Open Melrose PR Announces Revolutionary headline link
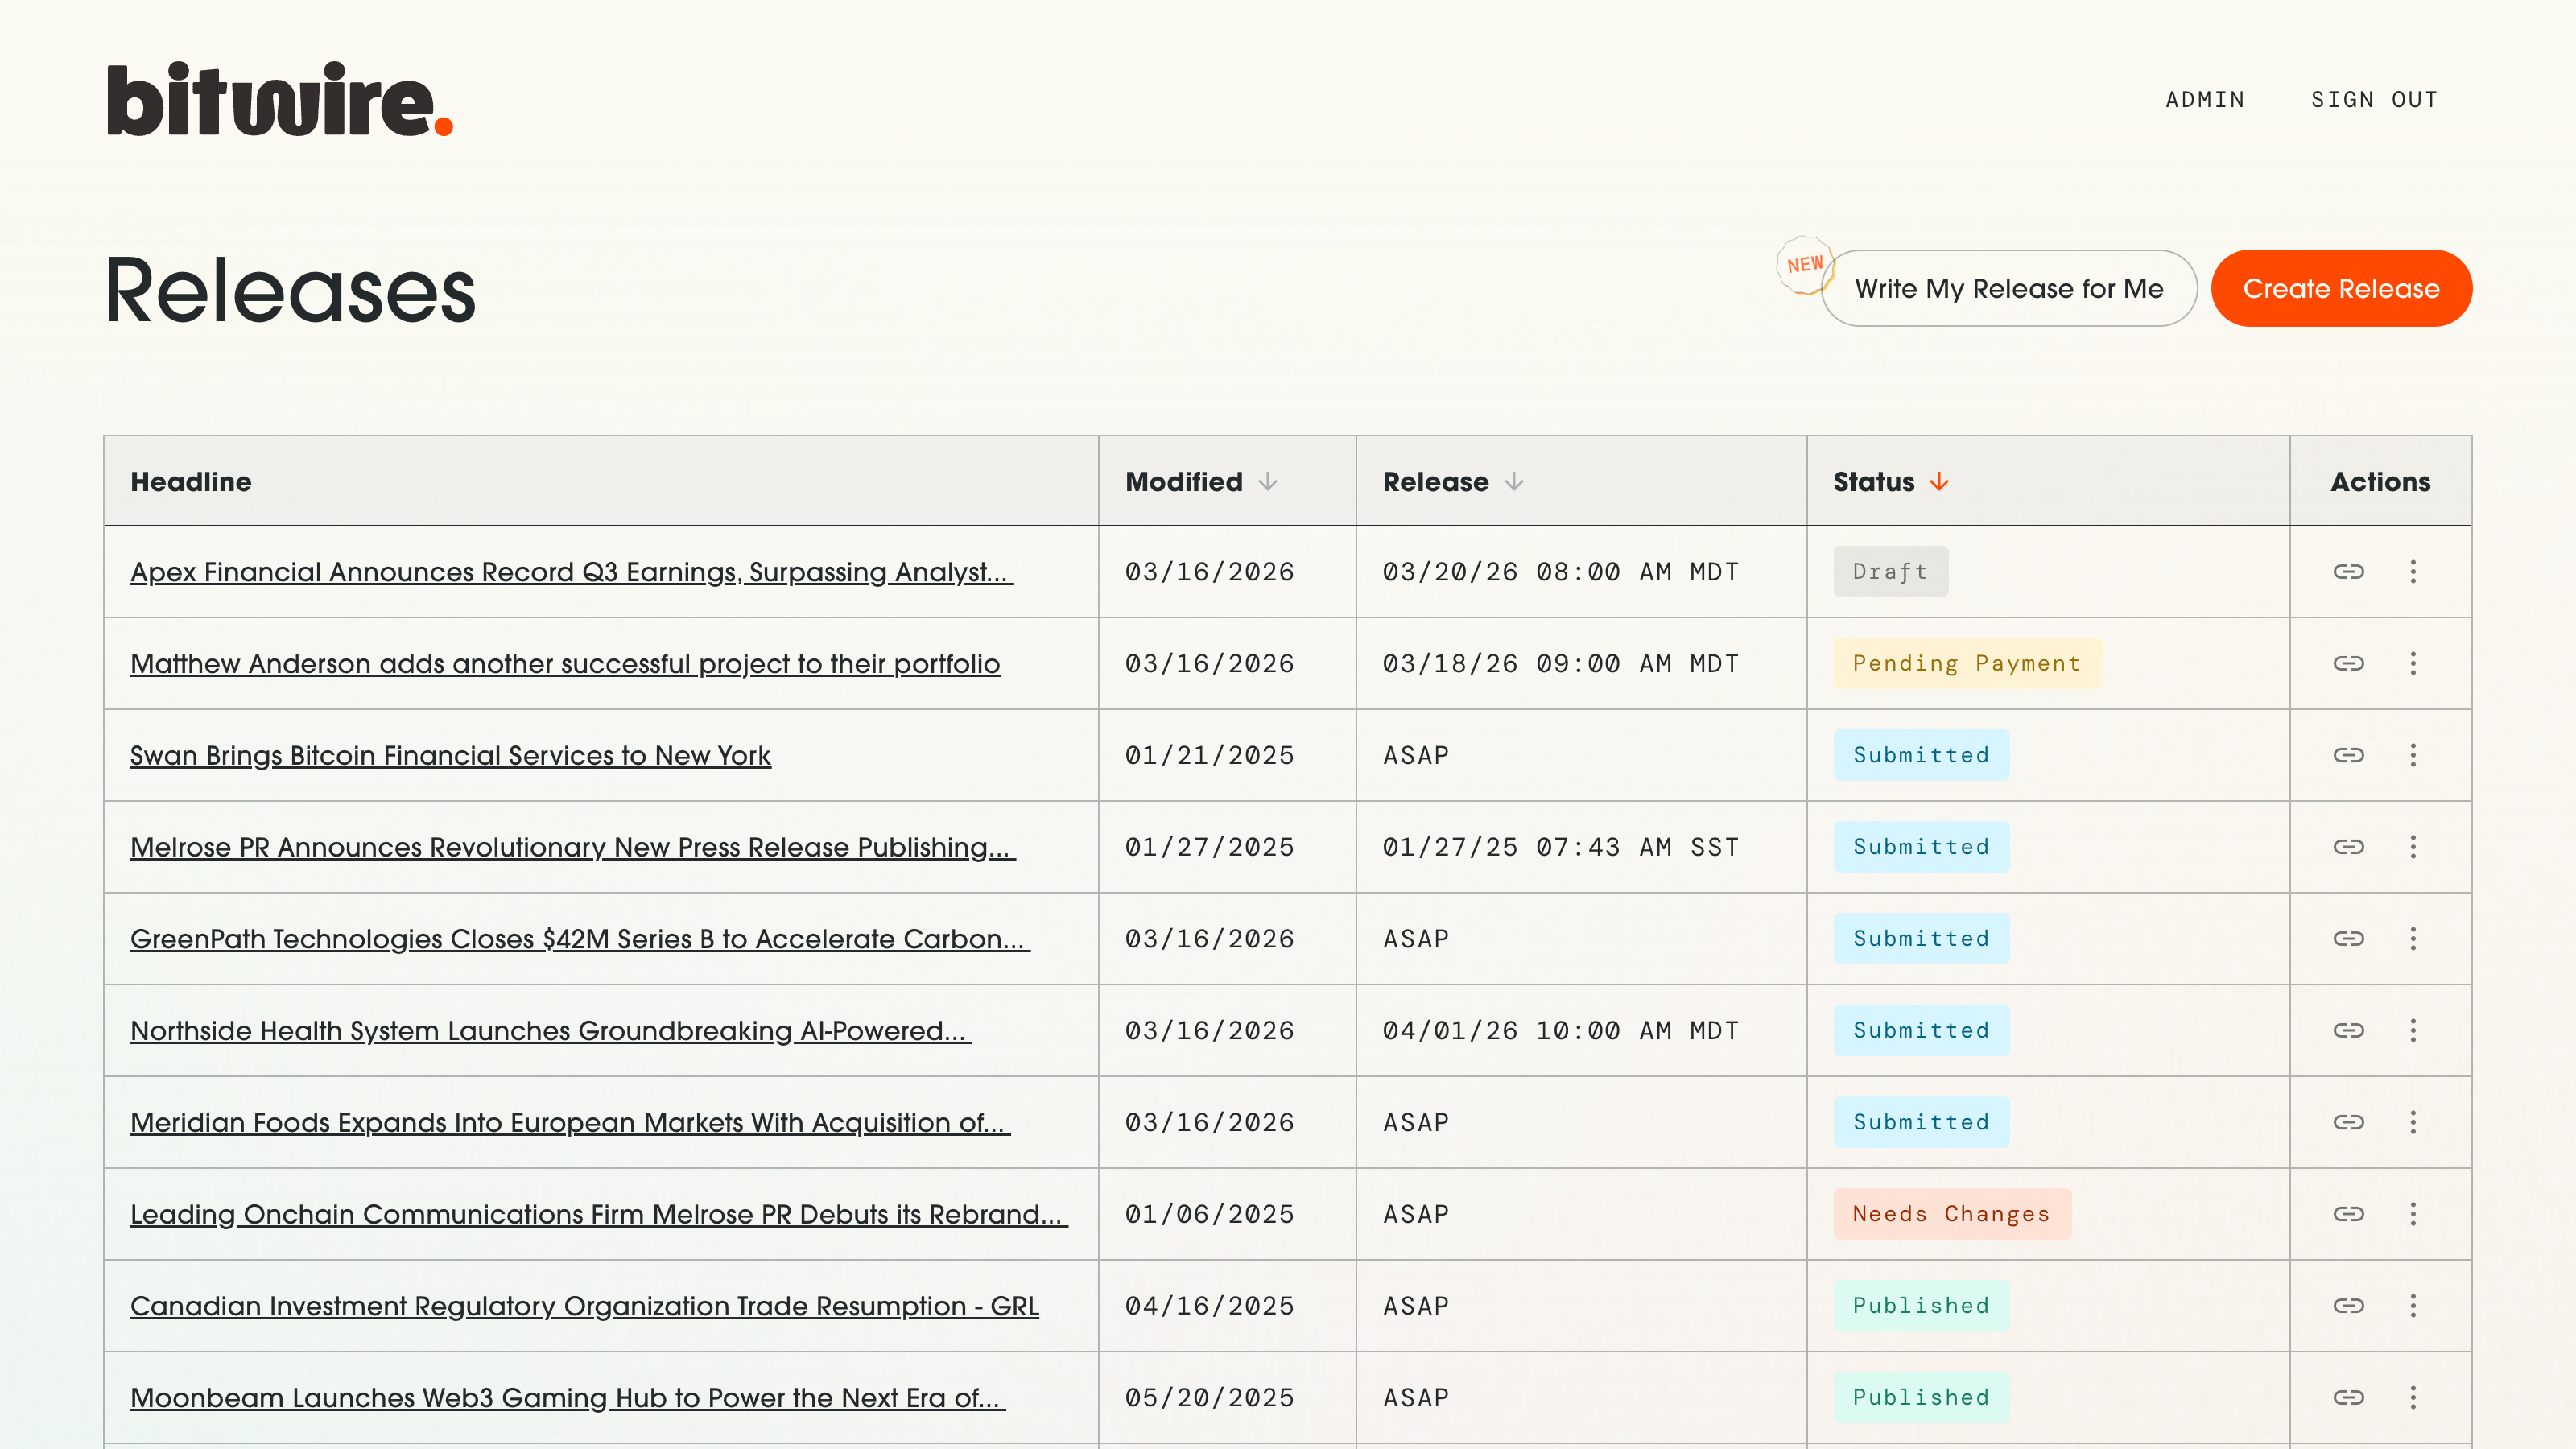 (572, 847)
